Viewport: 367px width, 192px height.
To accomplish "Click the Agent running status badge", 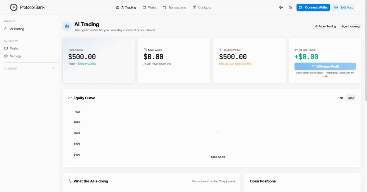I will coord(350,26).
